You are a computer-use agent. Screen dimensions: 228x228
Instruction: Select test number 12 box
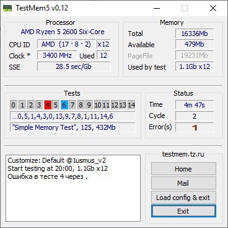115,105
